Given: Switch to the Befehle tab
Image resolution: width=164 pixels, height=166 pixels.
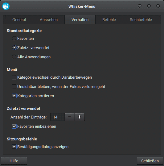Looking at the screenshot, I should click(x=109, y=19).
